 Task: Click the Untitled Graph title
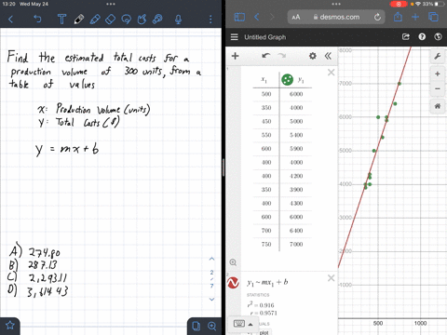point(264,37)
